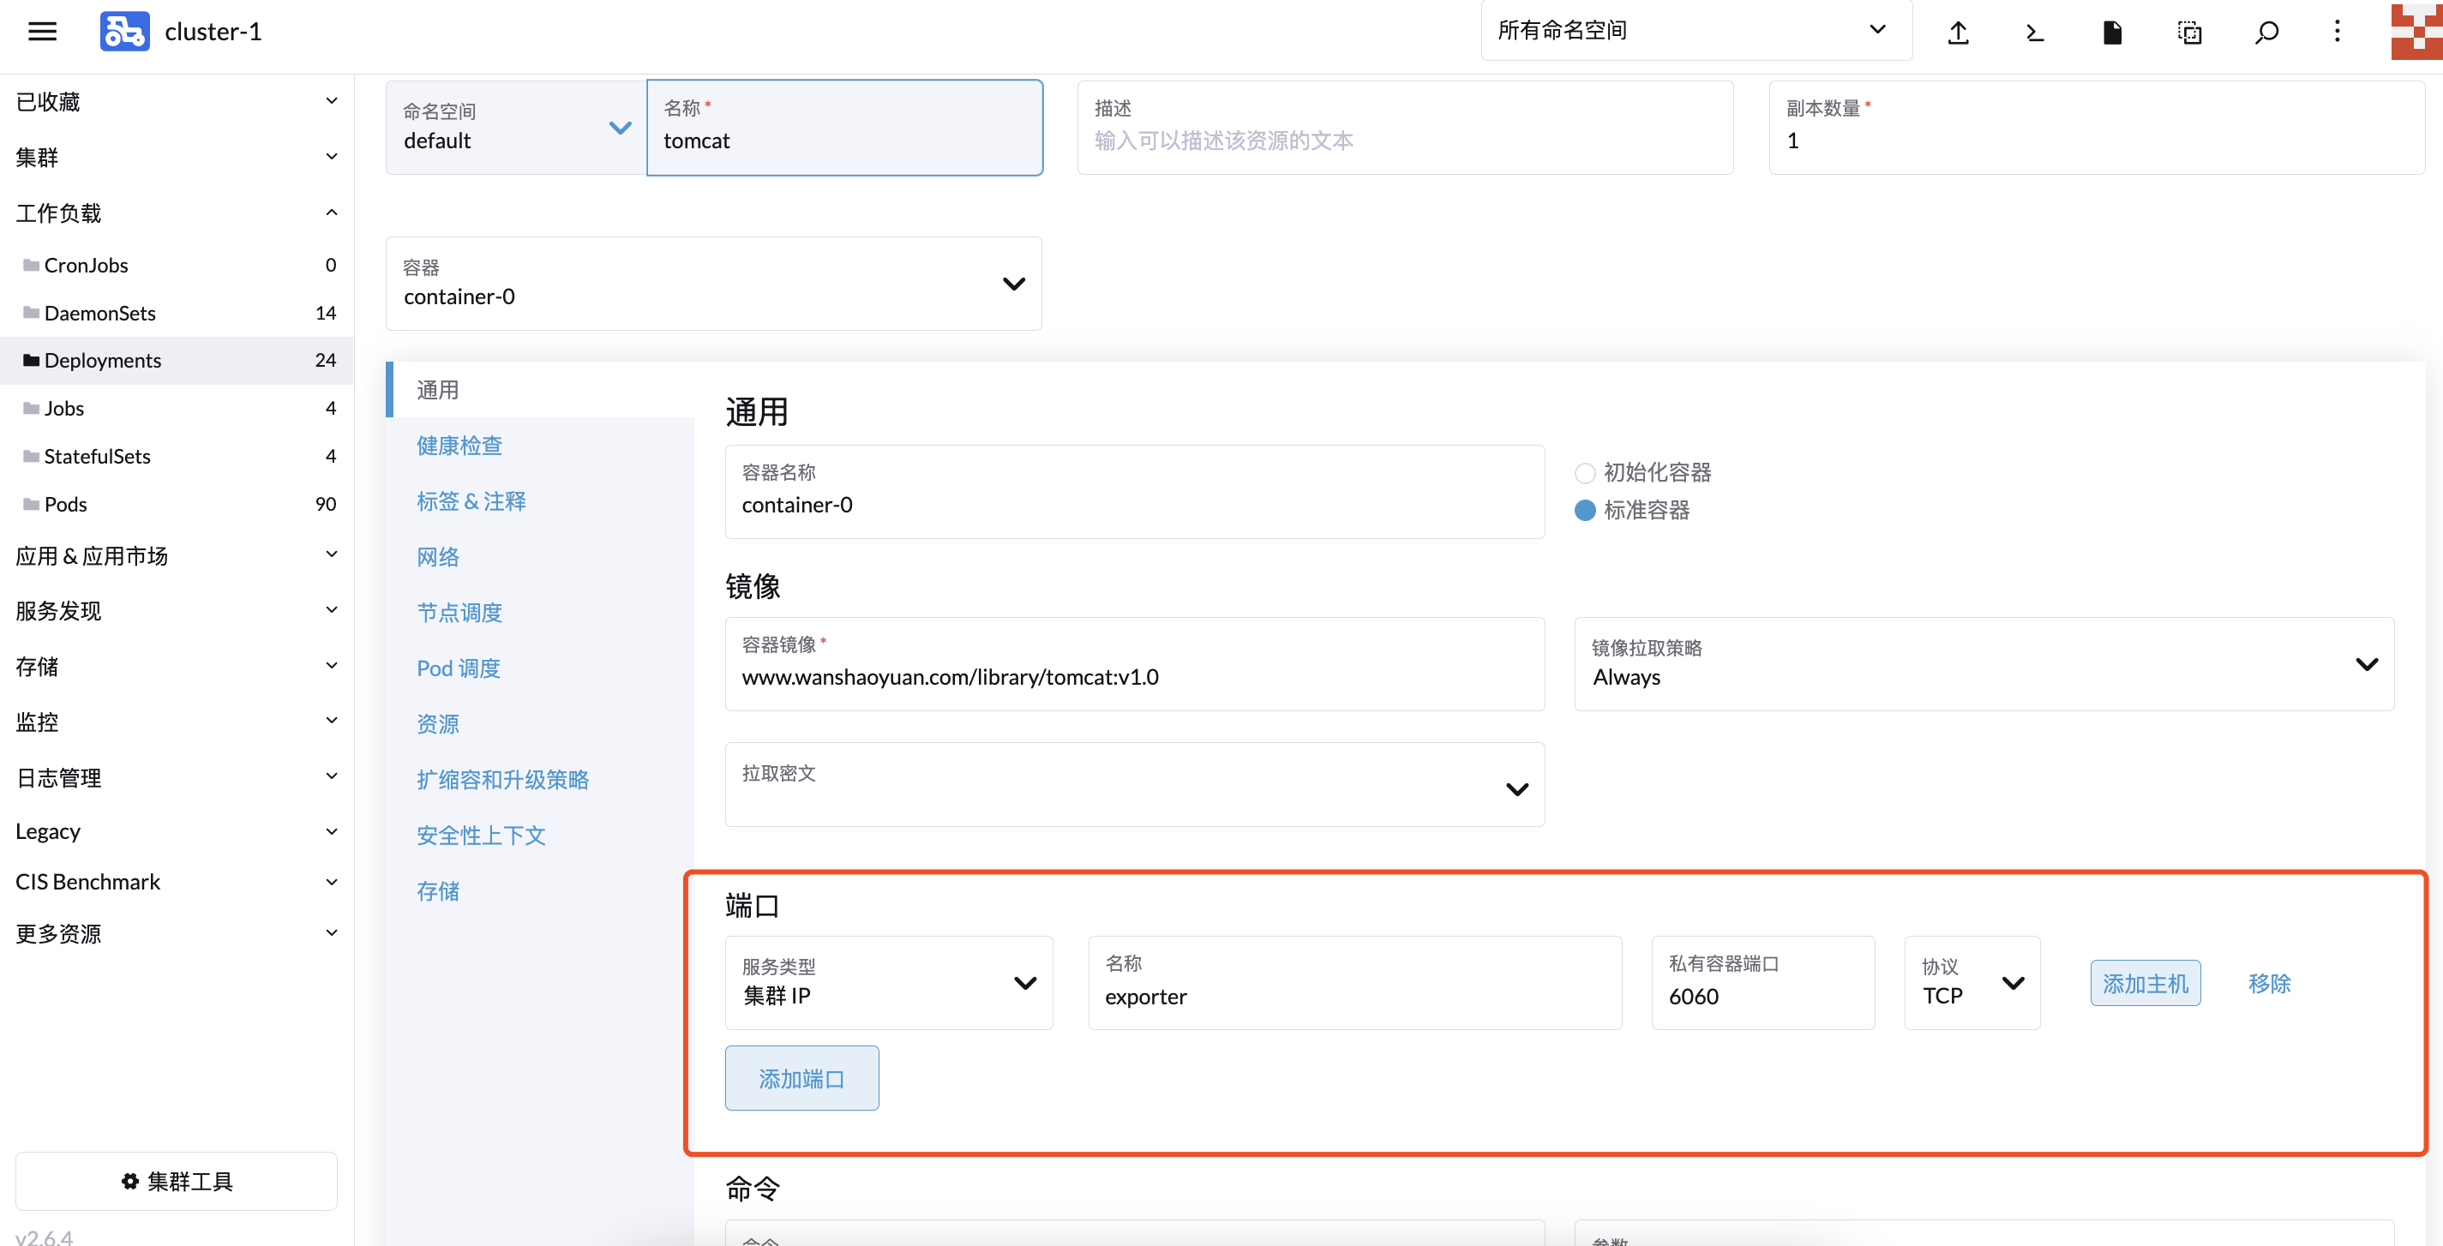Open the documentation file icon in header
The width and height of the screenshot is (2443, 1246).
pyautogui.click(x=2112, y=32)
